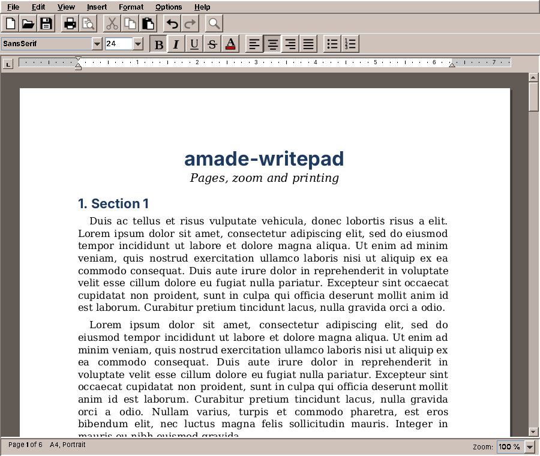Viewport: 540px width, 456px height.
Task: Open the Help menu
Action: point(202,7)
